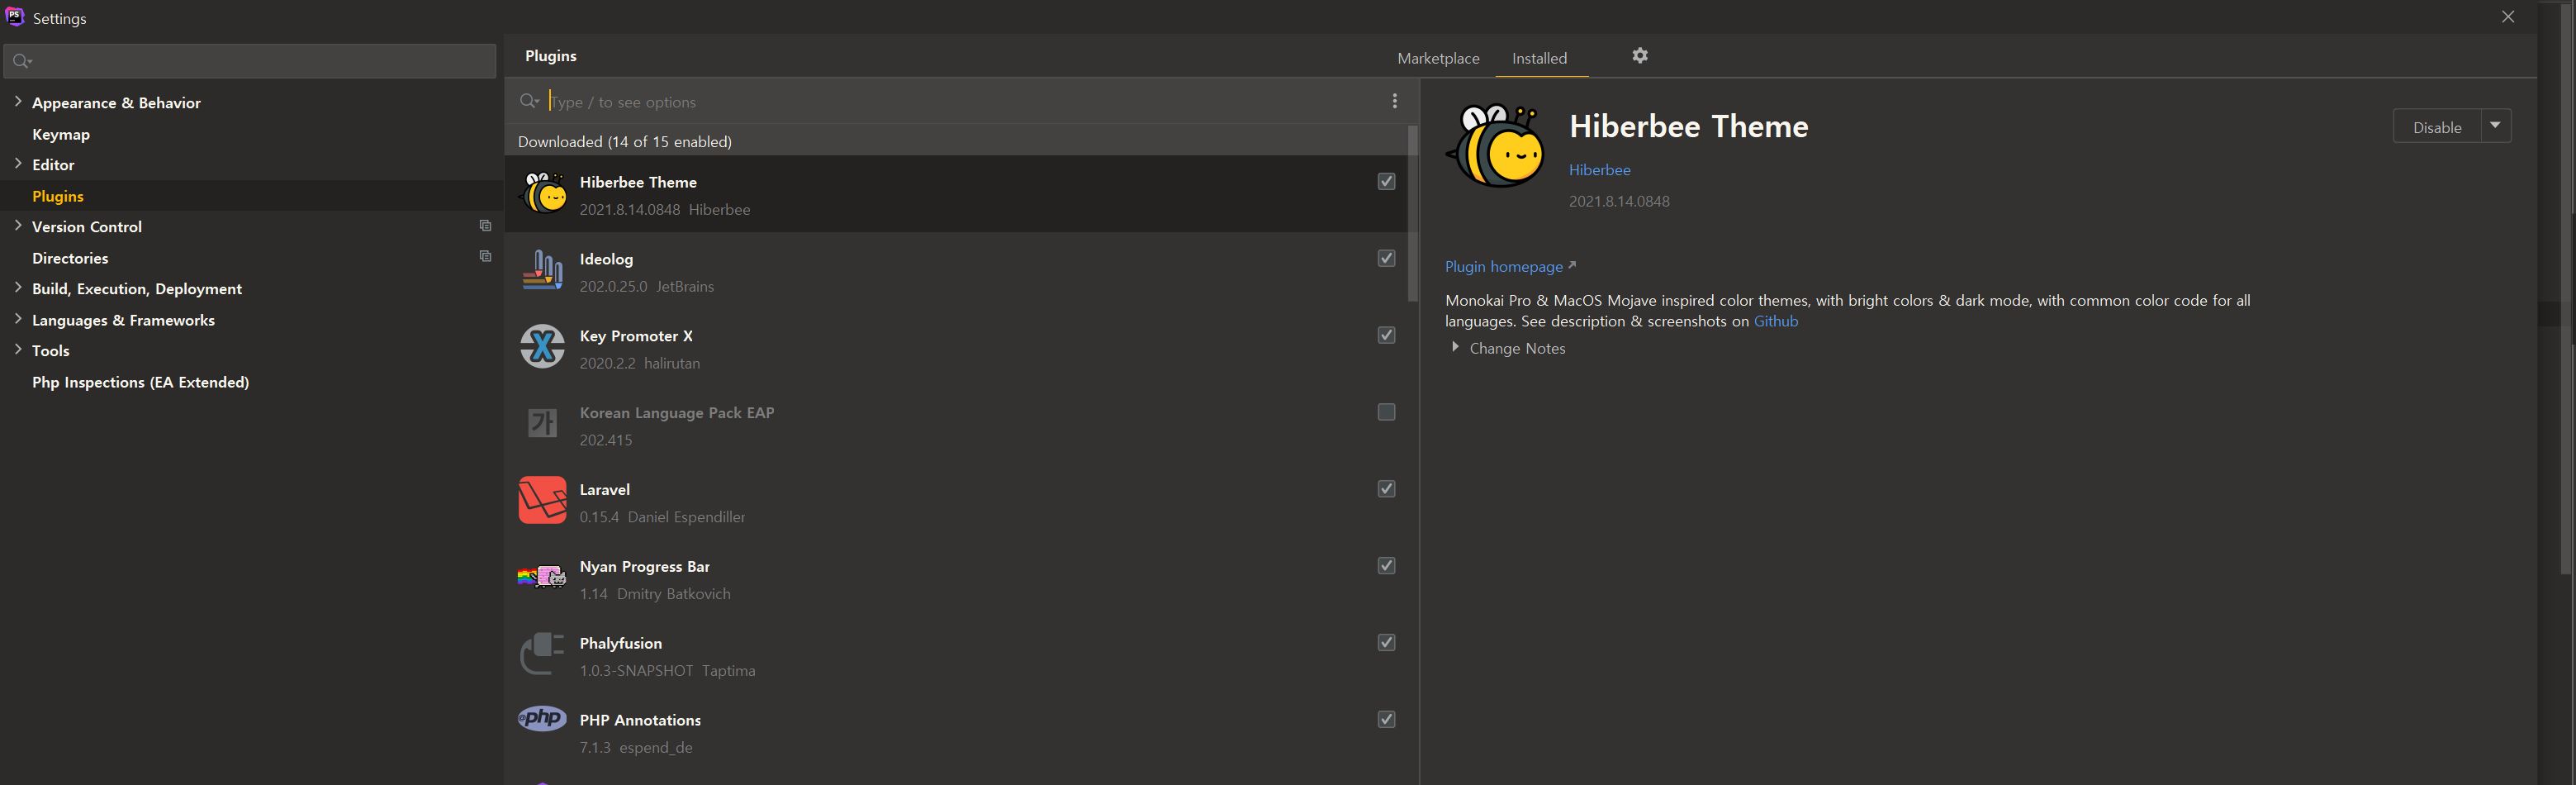Viewport: 2576px width, 785px height.
Task: Click the settings search magnifier icon
Action: click(x=22, y=61)
